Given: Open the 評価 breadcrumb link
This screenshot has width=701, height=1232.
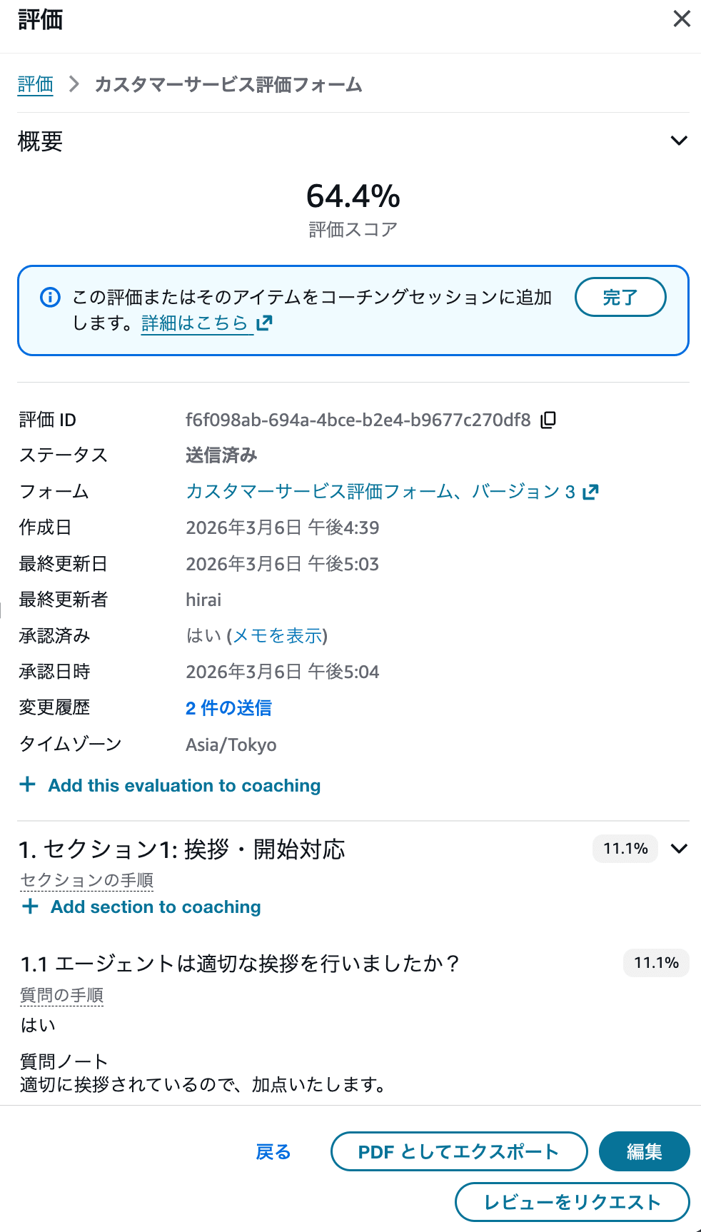Looking at the screenshot, I should point(35,84).
